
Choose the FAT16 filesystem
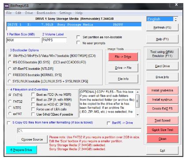[x=10, y=95]
